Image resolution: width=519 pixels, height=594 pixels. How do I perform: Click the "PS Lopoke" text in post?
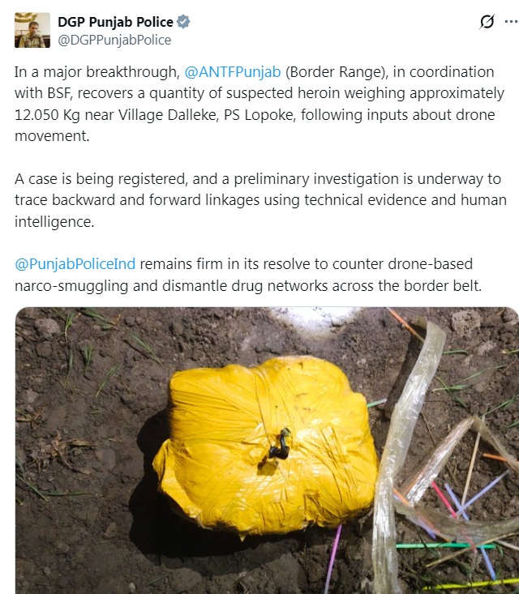[259, 114]
